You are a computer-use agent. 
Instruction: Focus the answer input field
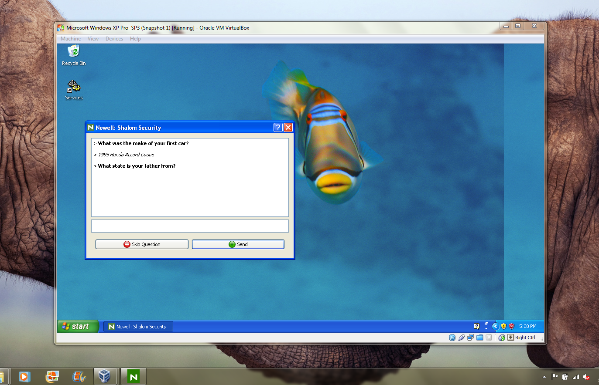(x=190, y=226)
